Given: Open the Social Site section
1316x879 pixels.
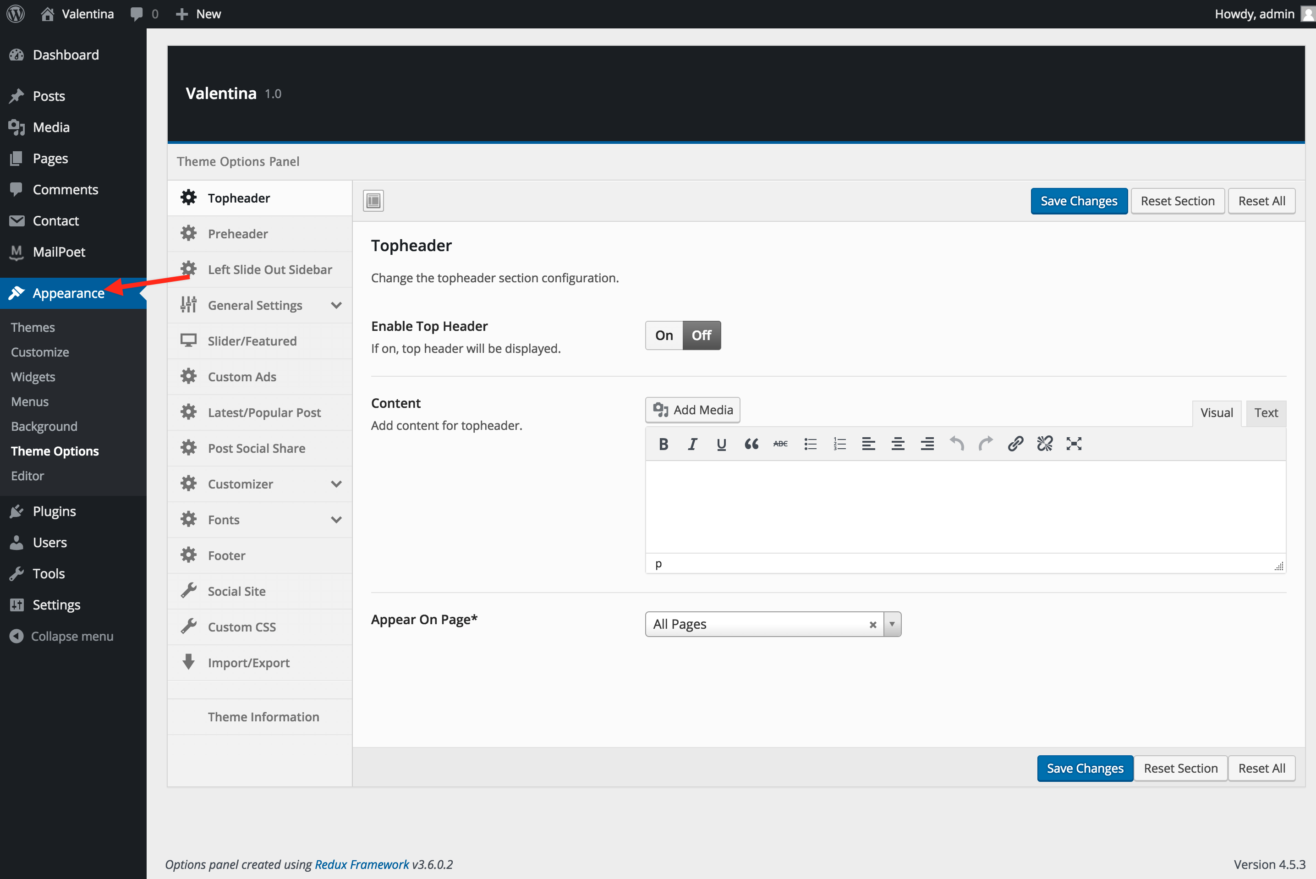Looking at the screenshot, I should (260, 591).
